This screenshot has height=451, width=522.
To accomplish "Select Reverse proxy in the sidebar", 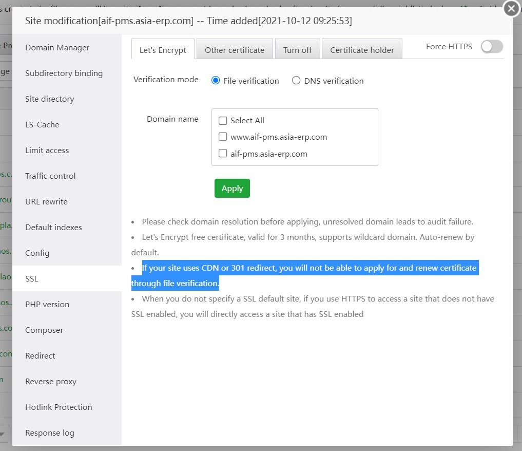I will pos(51,382).
